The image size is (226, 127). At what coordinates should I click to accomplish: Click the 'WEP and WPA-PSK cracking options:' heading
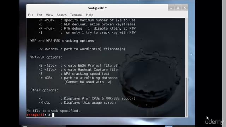63,41
